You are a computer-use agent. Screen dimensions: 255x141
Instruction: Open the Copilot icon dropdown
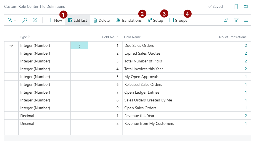click(x=12, y=20)
